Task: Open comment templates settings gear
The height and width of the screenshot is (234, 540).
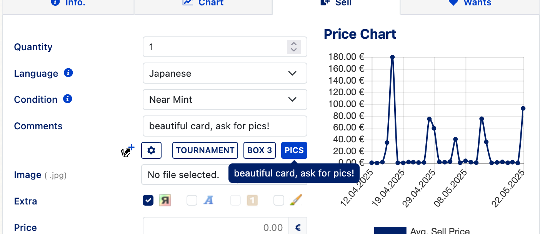Action: tap(151, 150)
